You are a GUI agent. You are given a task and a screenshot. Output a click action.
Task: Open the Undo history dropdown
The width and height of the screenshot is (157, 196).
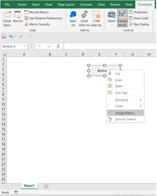tap(16, 37)
